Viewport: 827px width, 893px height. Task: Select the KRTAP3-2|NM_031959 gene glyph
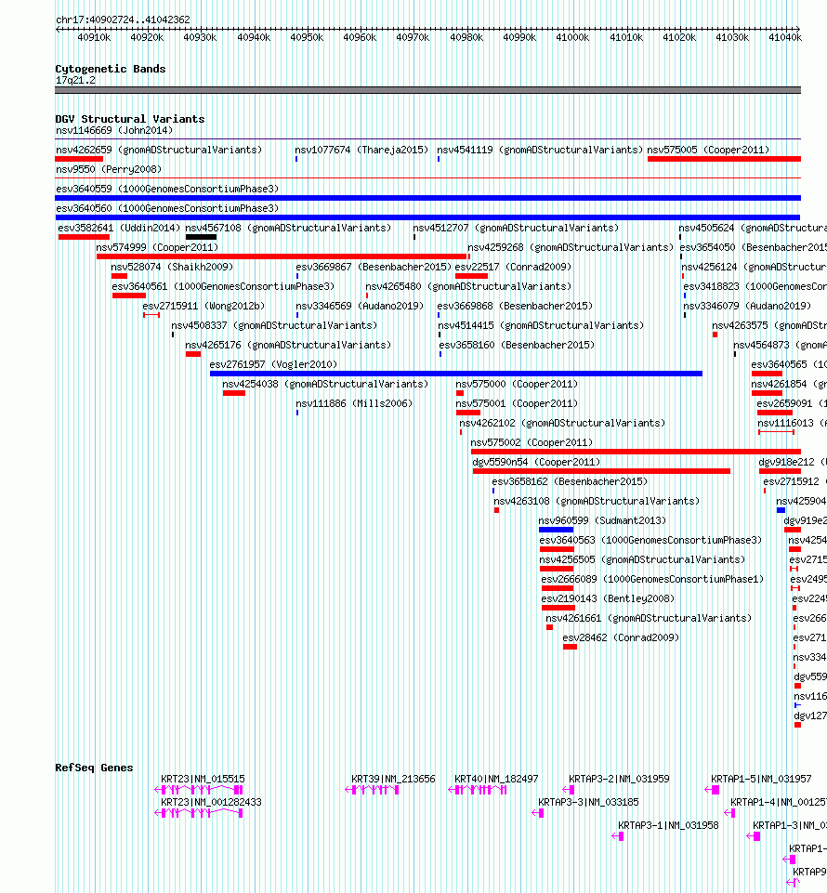[x=569, y=790]
